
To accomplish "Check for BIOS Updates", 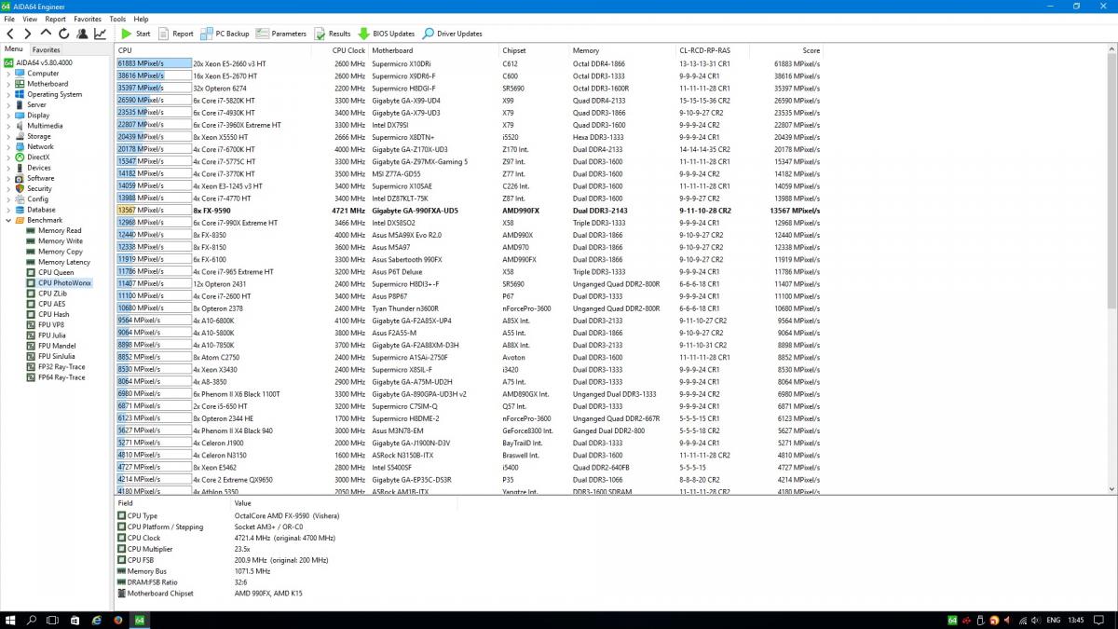I will coord(387,34).
